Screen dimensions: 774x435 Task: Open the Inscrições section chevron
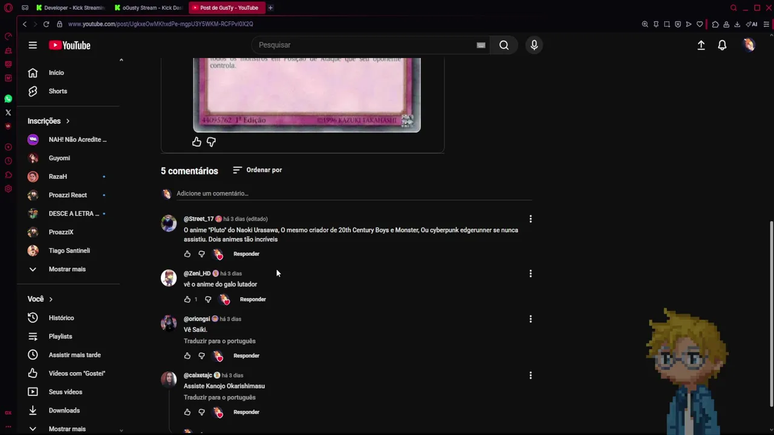coord(68,121)
